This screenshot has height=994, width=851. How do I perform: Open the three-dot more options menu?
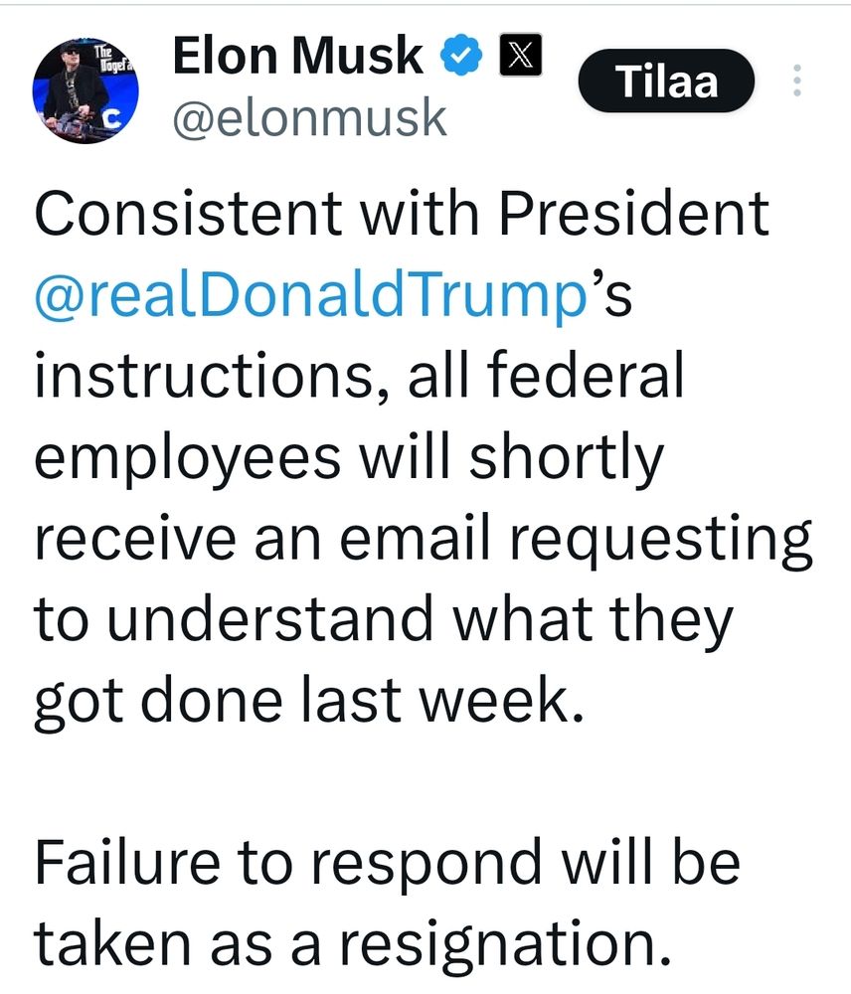(x=795, y=82)
